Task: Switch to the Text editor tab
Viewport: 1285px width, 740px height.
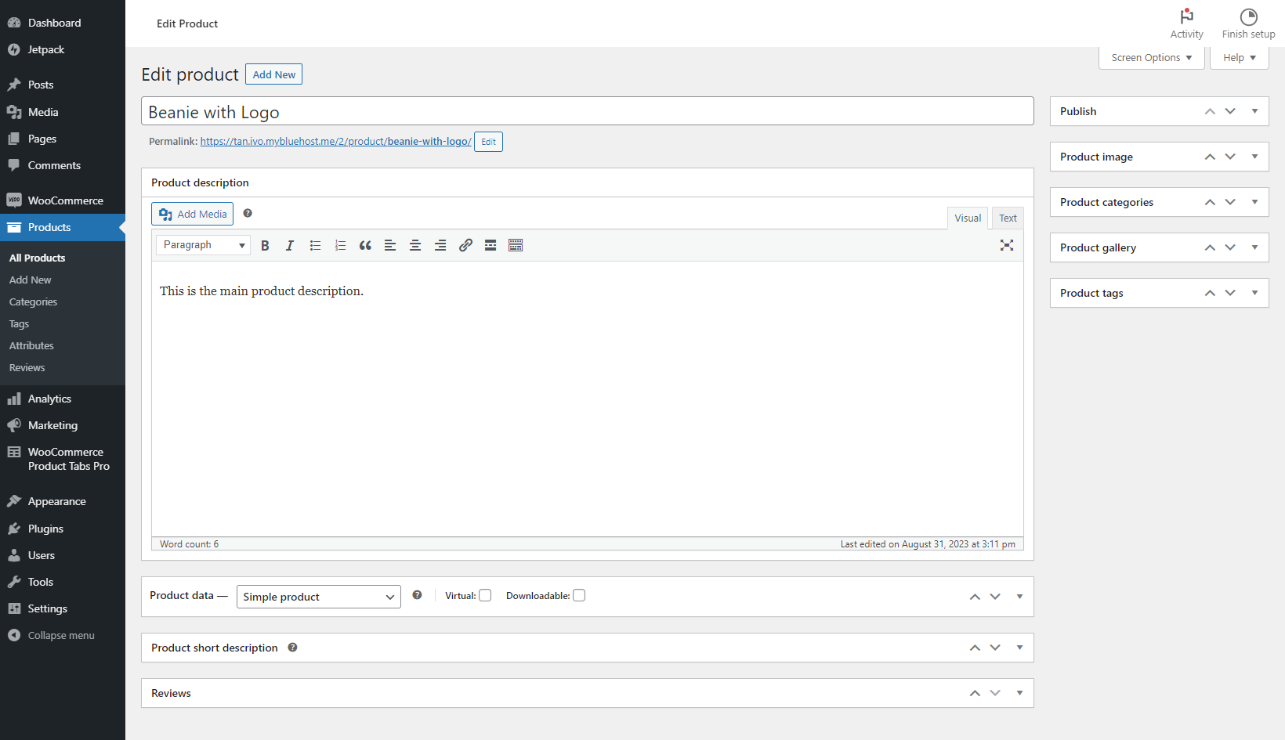Action: (x=1008, y=218)
